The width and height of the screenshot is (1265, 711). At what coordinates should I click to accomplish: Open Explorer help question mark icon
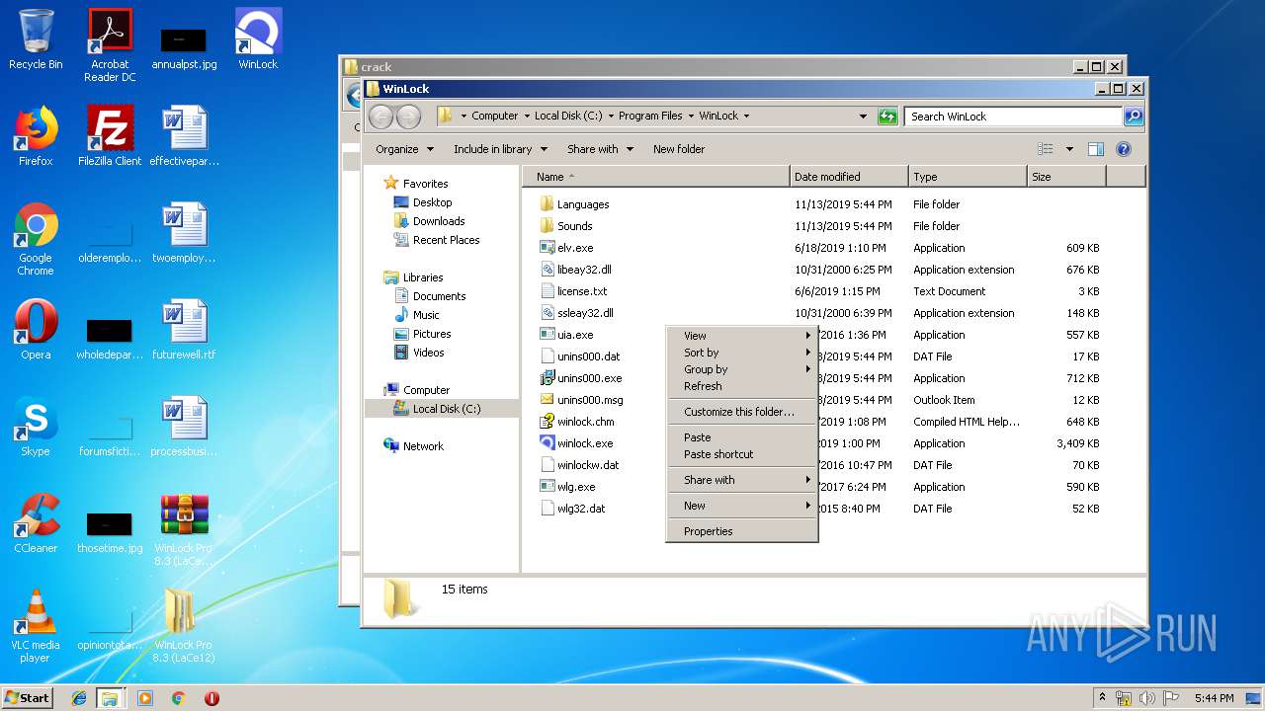(x=1123, y=149)
